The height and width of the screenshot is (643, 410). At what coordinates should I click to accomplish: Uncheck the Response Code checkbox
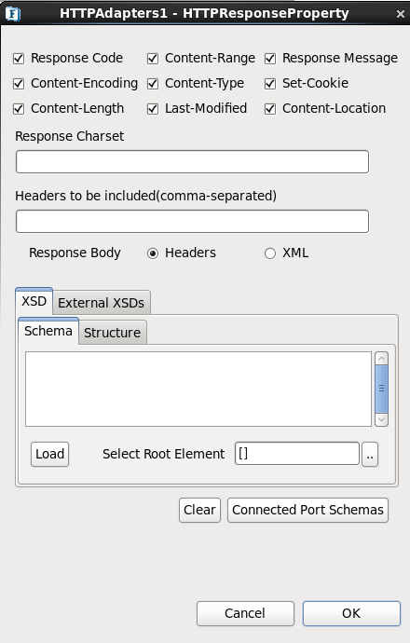(x=19, y=59)
